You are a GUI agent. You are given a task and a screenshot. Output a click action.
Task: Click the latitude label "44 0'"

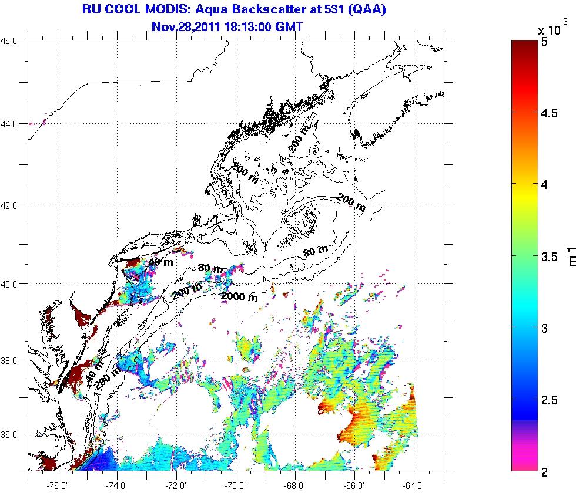click(10, 124)
